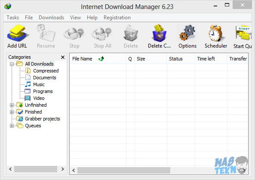Click Categories panel right scroll arrow
The width and height of the screenshot is (255, 180).
63,169
